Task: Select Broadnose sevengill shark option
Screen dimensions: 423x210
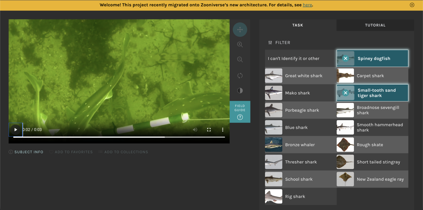Action: 372,110
